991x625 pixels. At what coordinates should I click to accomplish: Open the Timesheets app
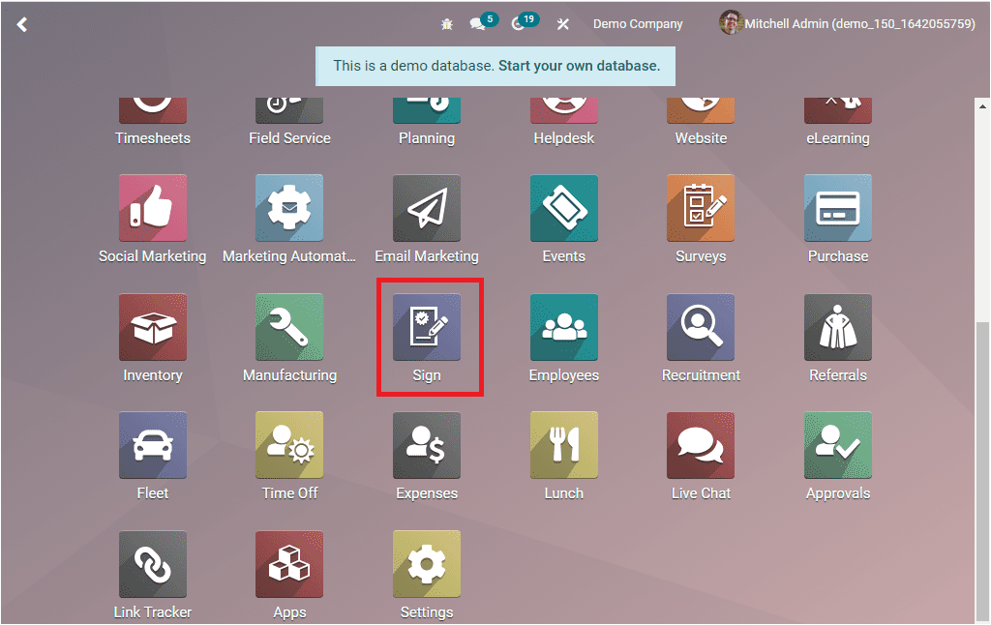click(x=152, y=110)
